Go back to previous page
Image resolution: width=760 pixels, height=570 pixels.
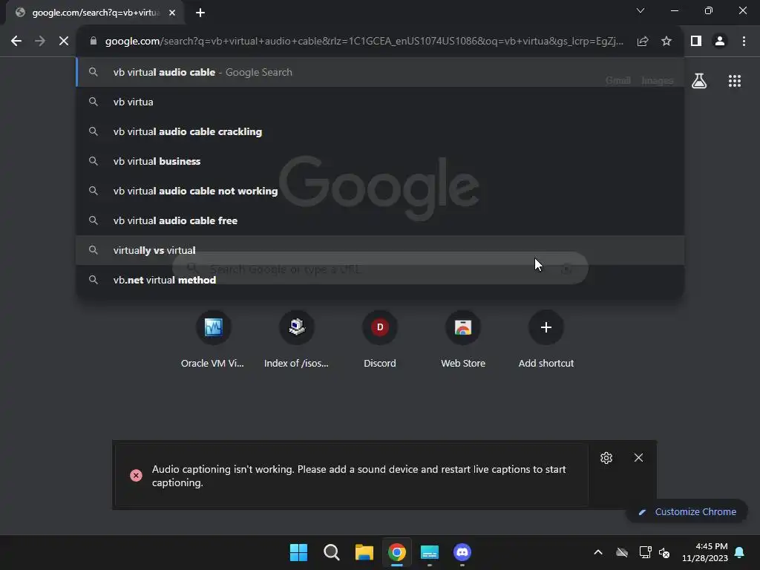click(16, 42)
